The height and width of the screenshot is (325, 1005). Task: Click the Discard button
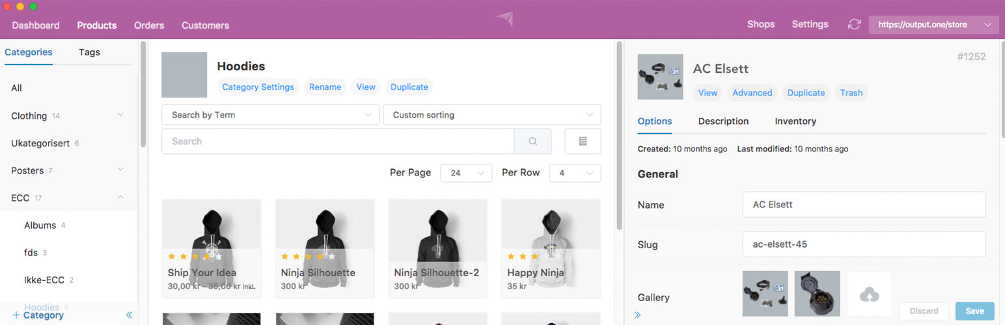(924, 311)
